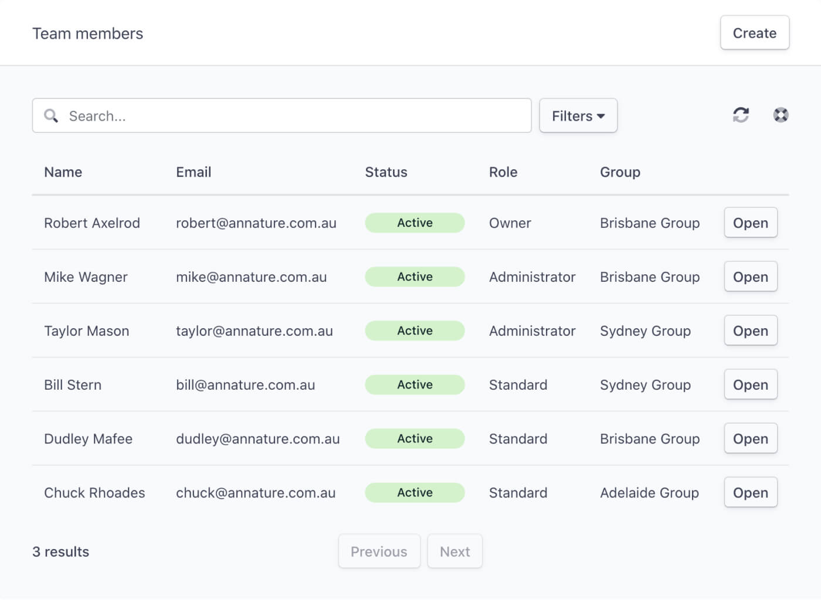The height and width of the screenshot is (600, 821).
Task: Open Dudley Mafee's record
Action: (751, 438)
